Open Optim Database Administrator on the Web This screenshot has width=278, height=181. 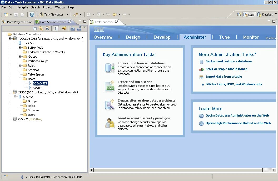[x=237, y=115]
